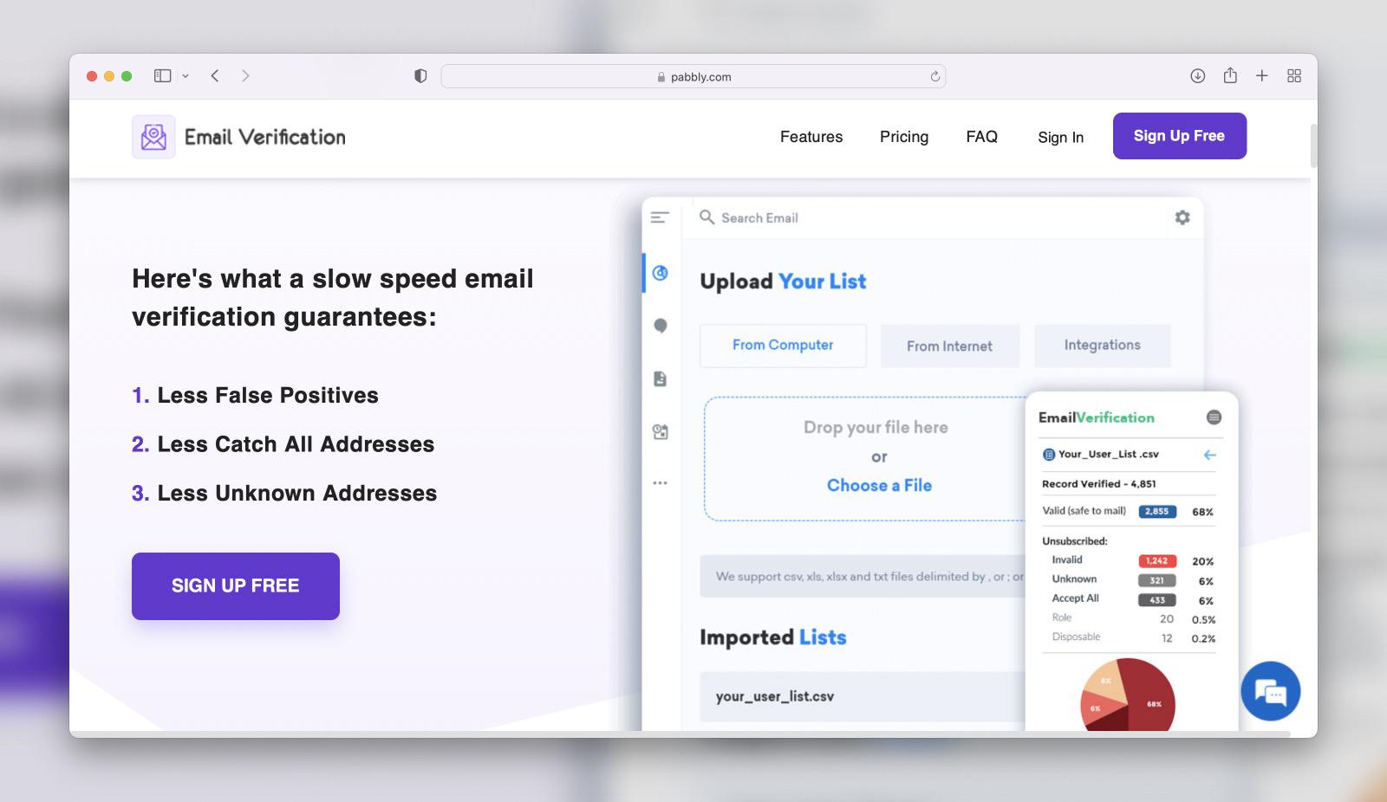Click the Safari sidebar toggle icon
The height and width of the screenshot is (802, 1387).
click(162, 76)
